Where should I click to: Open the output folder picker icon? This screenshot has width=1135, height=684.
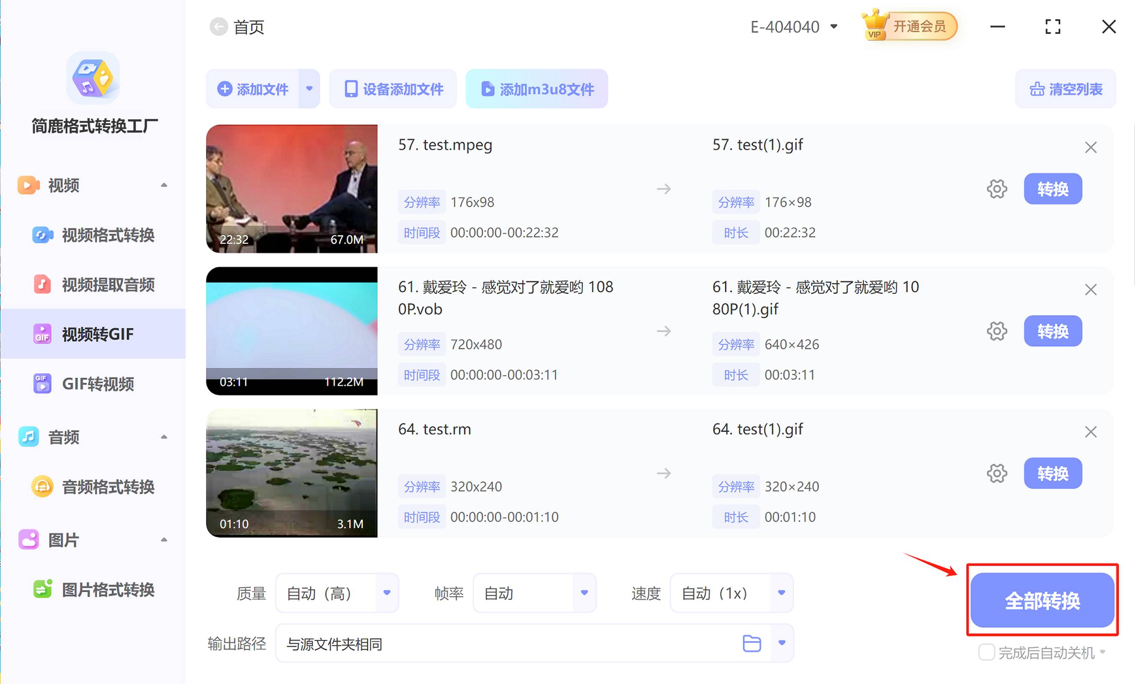click(752, 643)
